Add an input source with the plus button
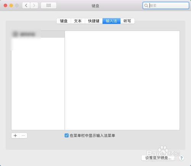This screenshot has width=191, height=166. pyautogui.click(x=15, y=135)
